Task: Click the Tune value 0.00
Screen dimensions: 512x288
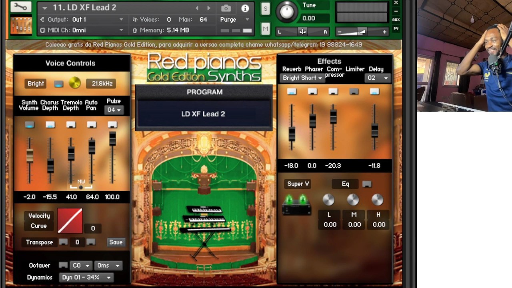Action: [x=308, y=18]
